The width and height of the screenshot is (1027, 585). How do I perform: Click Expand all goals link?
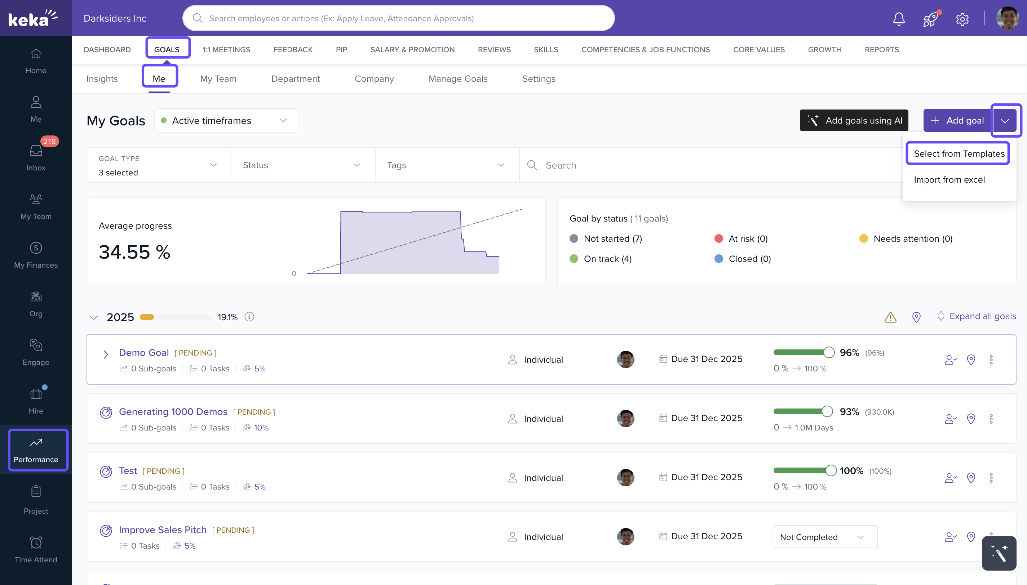pos(982,316)
